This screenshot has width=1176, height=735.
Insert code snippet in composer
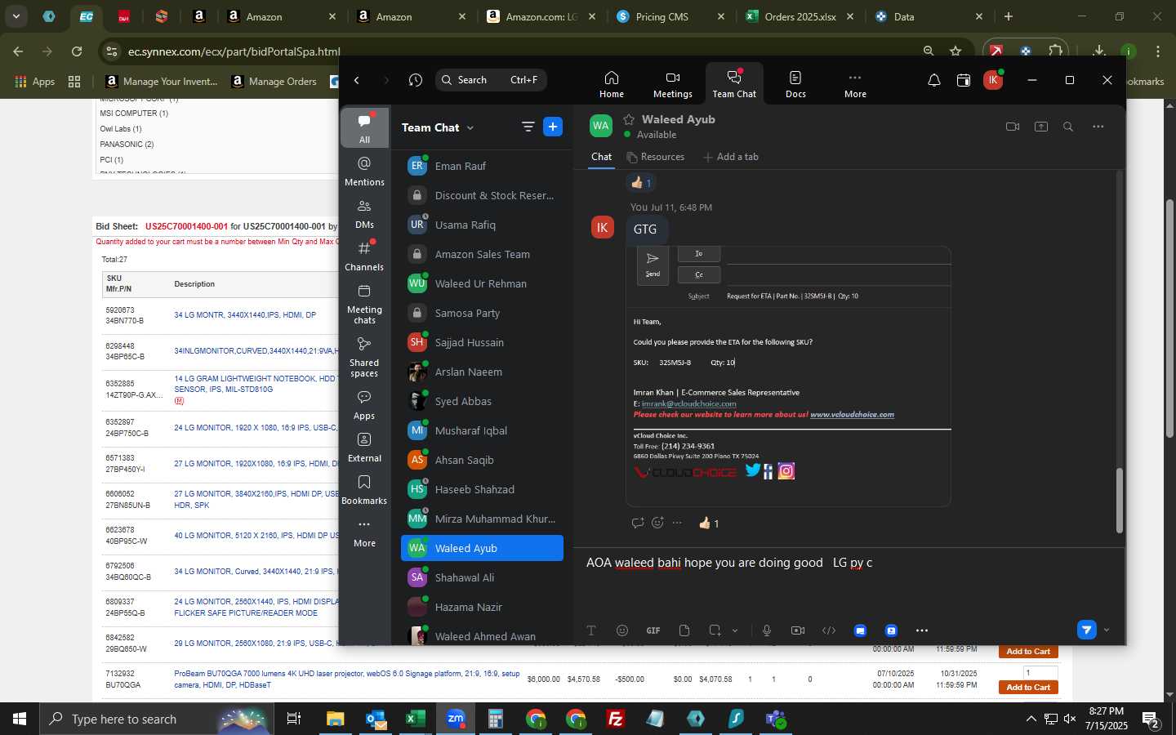pyautogui.click(x=829, y=630)
